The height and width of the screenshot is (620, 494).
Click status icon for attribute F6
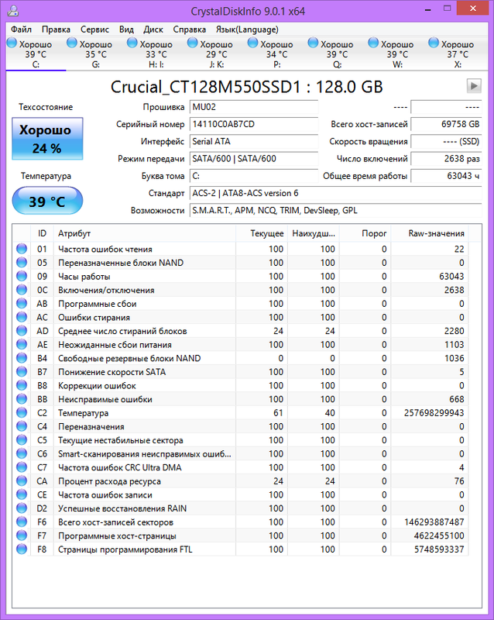point(22,522)
